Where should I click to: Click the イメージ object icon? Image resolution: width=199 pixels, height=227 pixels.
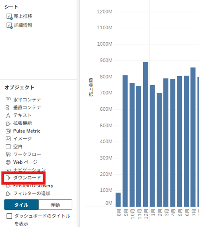(8, 139)
